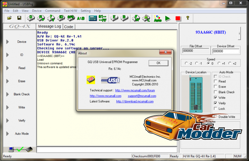Viewport: 249px width, 161px height.
Task: Click the green play toolbar button
Action: 168,18
